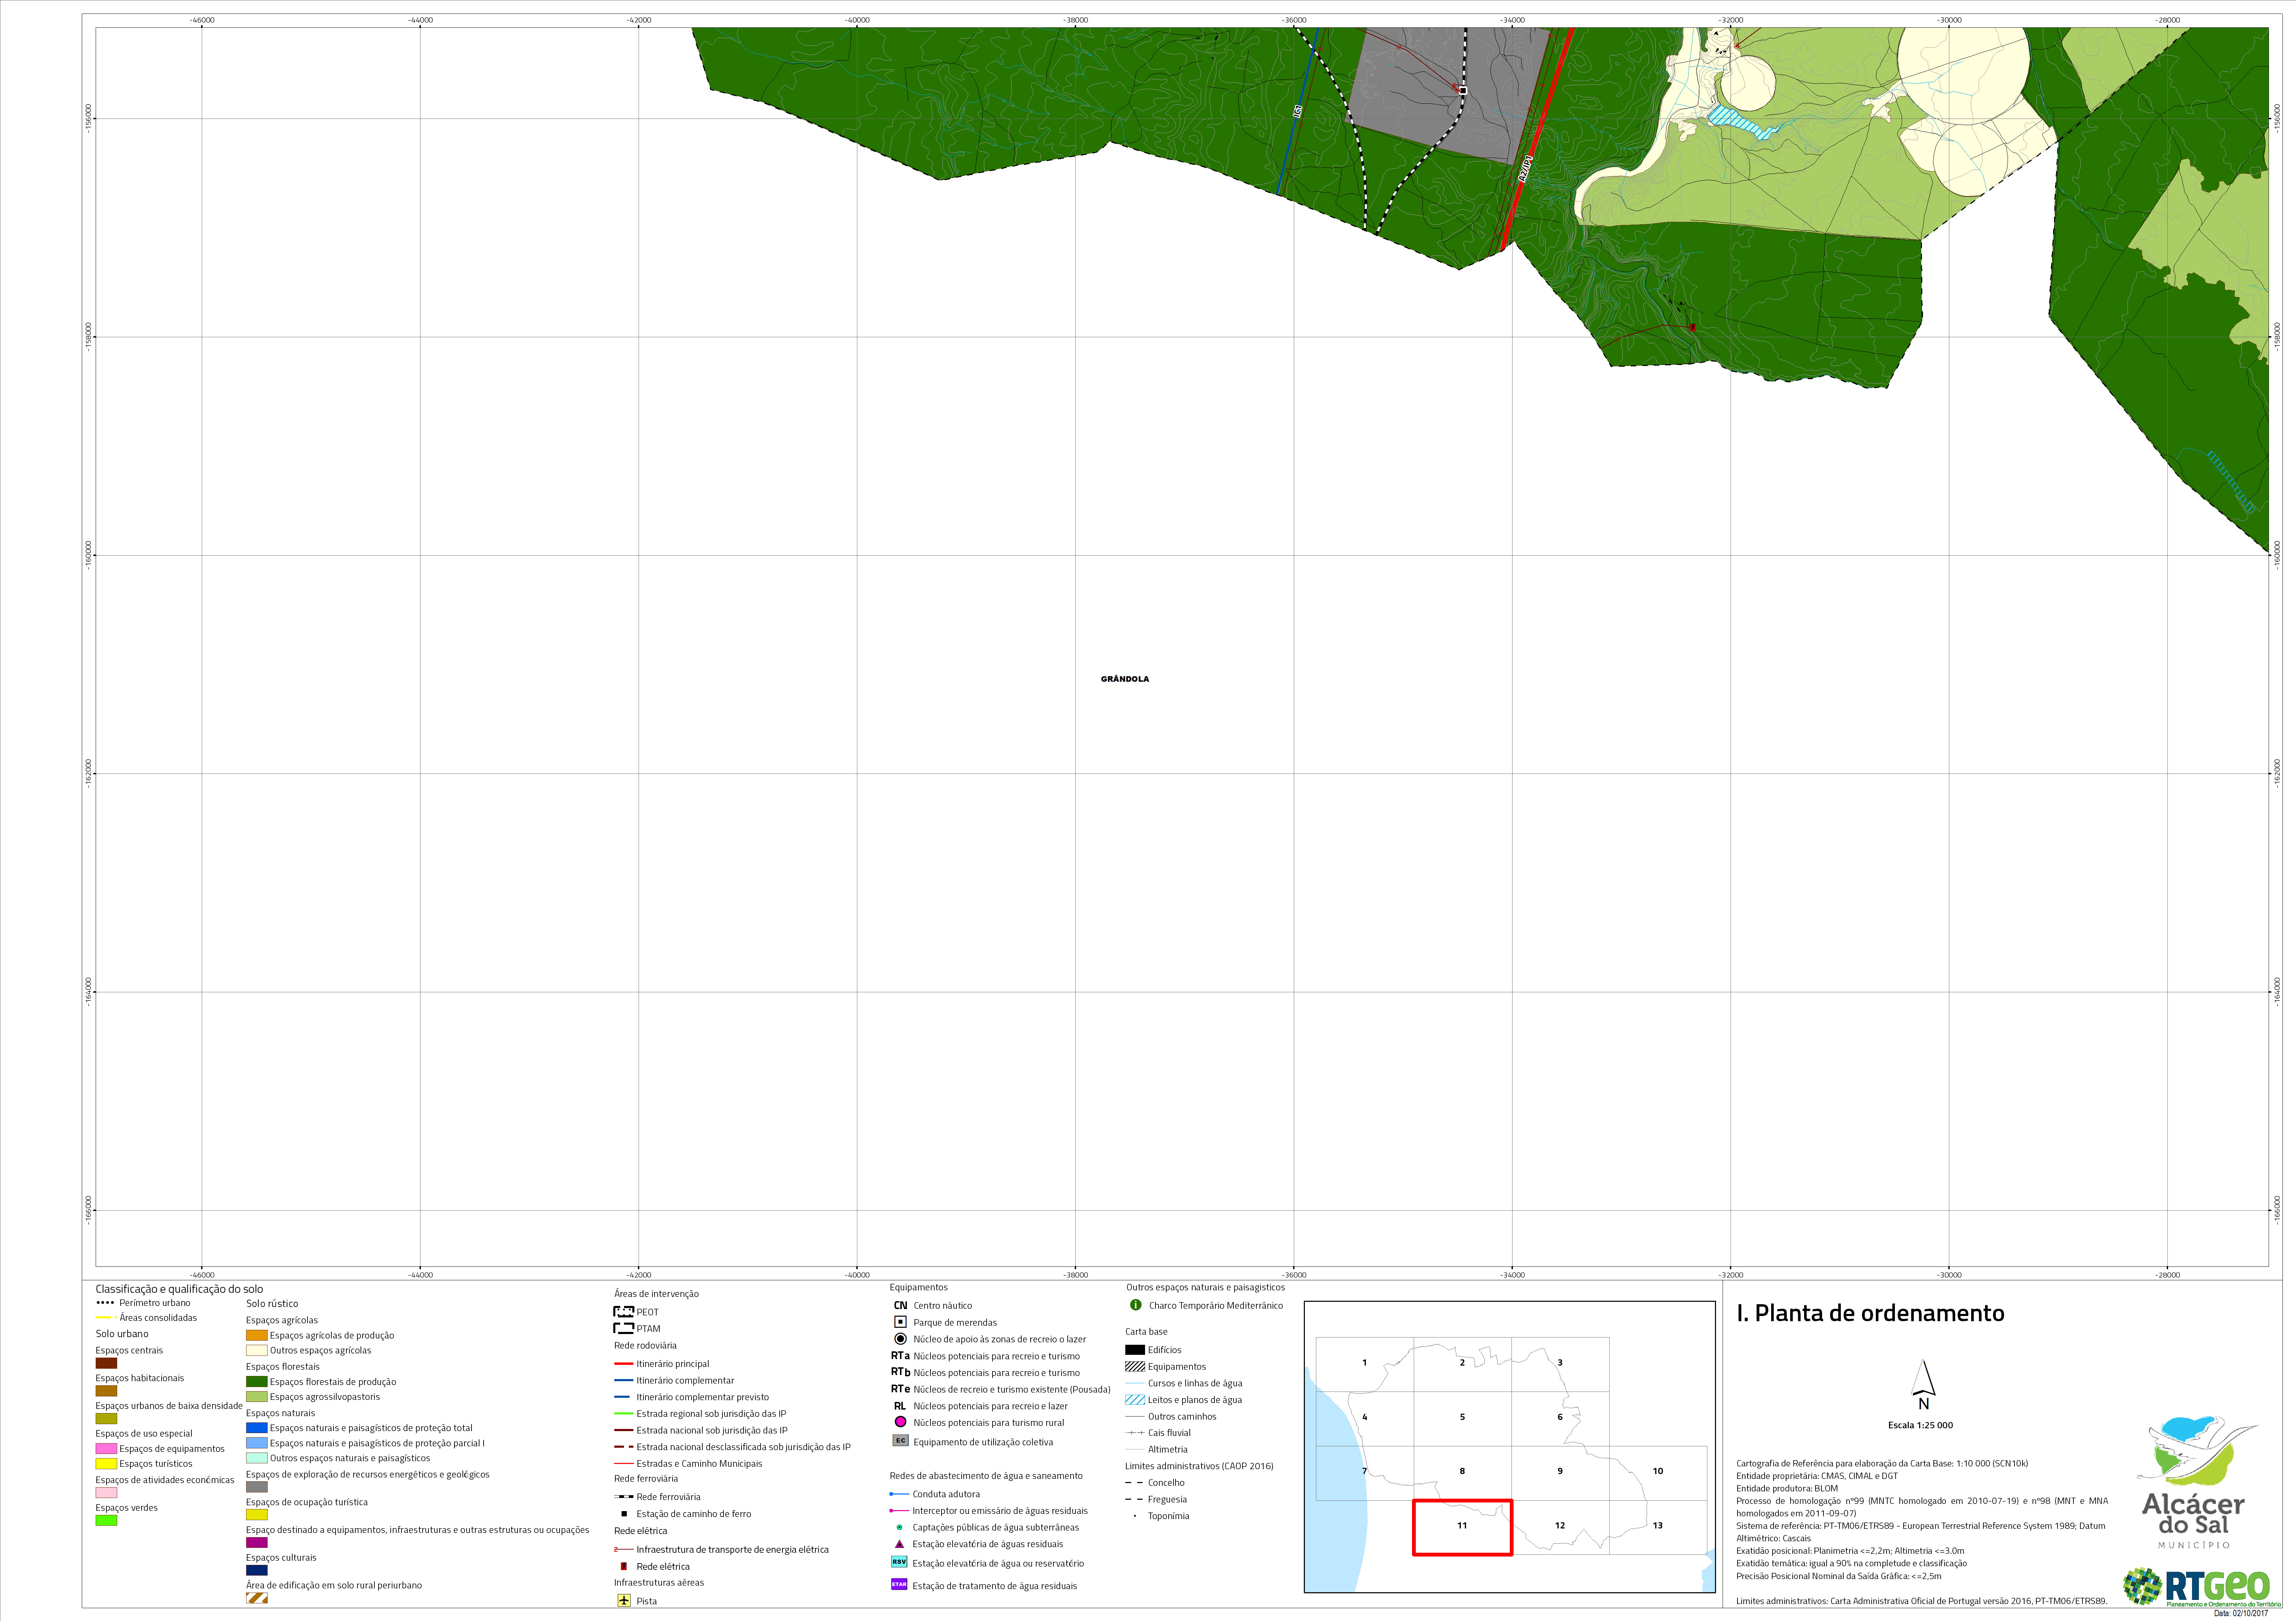The height and width of the screenshot is (1621, 2296).
Task: Click the GRÂNDOLA label on the map
Action: tap(1125, 679)
